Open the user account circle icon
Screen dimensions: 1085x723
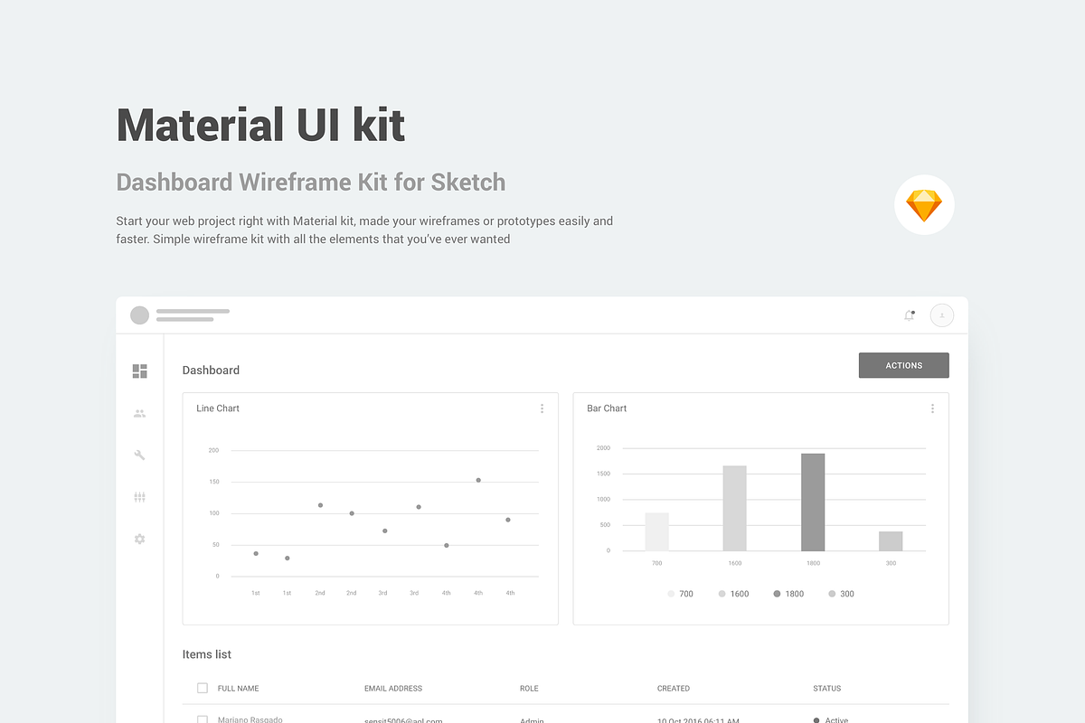pyautogui.click(x=942, y=315)
